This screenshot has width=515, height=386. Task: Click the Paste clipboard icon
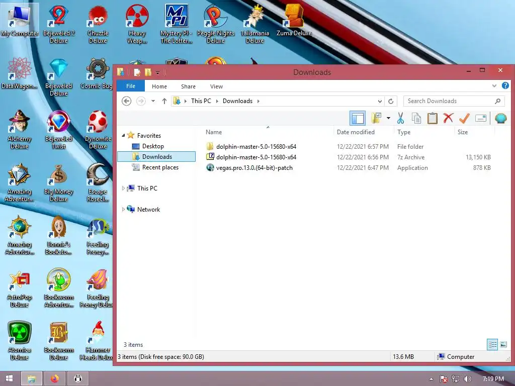tap(432, 118)
